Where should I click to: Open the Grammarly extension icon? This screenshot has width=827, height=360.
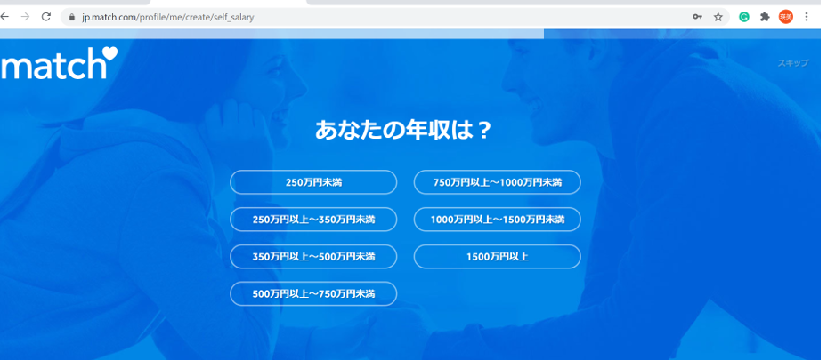(744, 17)
